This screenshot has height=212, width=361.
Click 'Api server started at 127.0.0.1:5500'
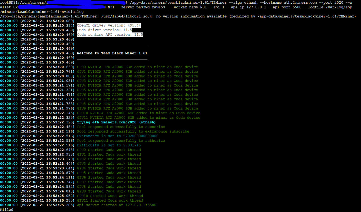[116, 205]
